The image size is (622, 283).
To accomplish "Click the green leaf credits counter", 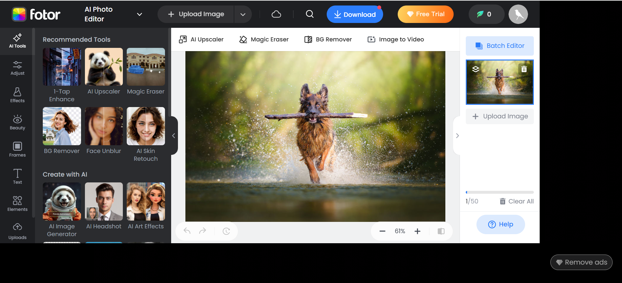I will [486, 14].
